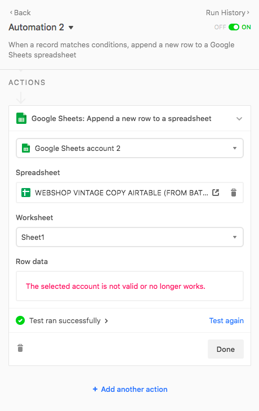Click the Google Sheets action header icon
The width and height of the screenshot is (259, 411).
(21, 118)
